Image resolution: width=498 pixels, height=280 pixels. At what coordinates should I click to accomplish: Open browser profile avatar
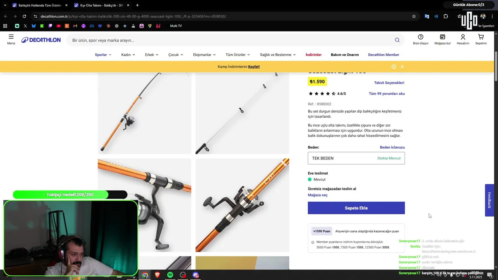(483, 16)
